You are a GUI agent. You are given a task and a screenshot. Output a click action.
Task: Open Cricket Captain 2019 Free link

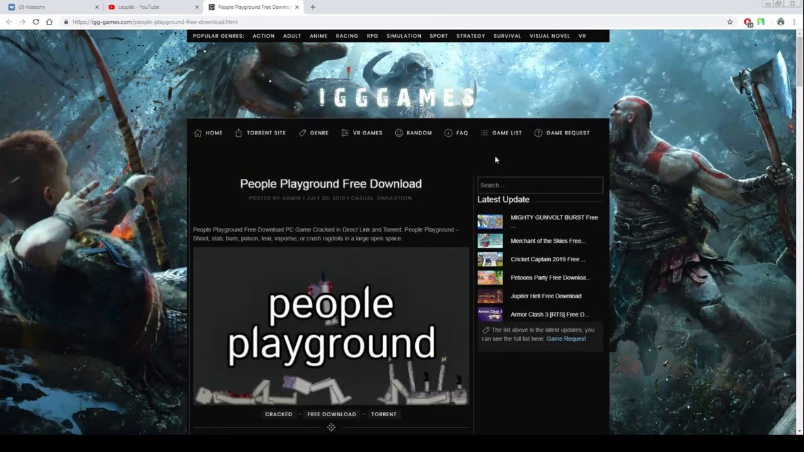548,259
